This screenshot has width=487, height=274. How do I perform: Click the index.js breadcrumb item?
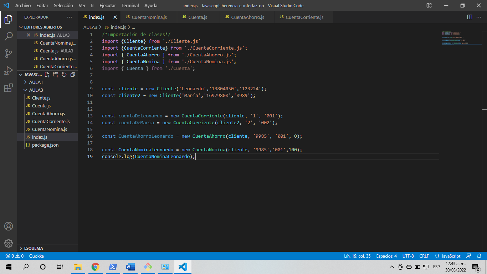[x=115, y=27]
